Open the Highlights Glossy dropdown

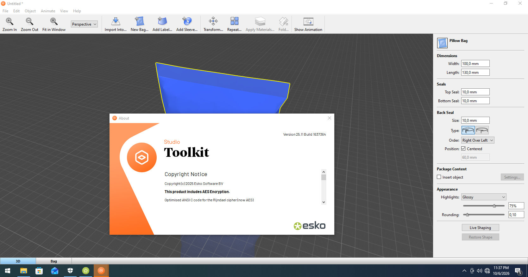[x=484, y=197]
